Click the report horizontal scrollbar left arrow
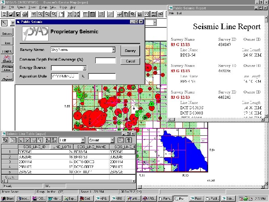The image size is (269, 202). click(169, 119)
